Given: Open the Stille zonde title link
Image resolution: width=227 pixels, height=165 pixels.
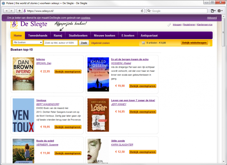Looking at the screenshot, I should [118, 141].
